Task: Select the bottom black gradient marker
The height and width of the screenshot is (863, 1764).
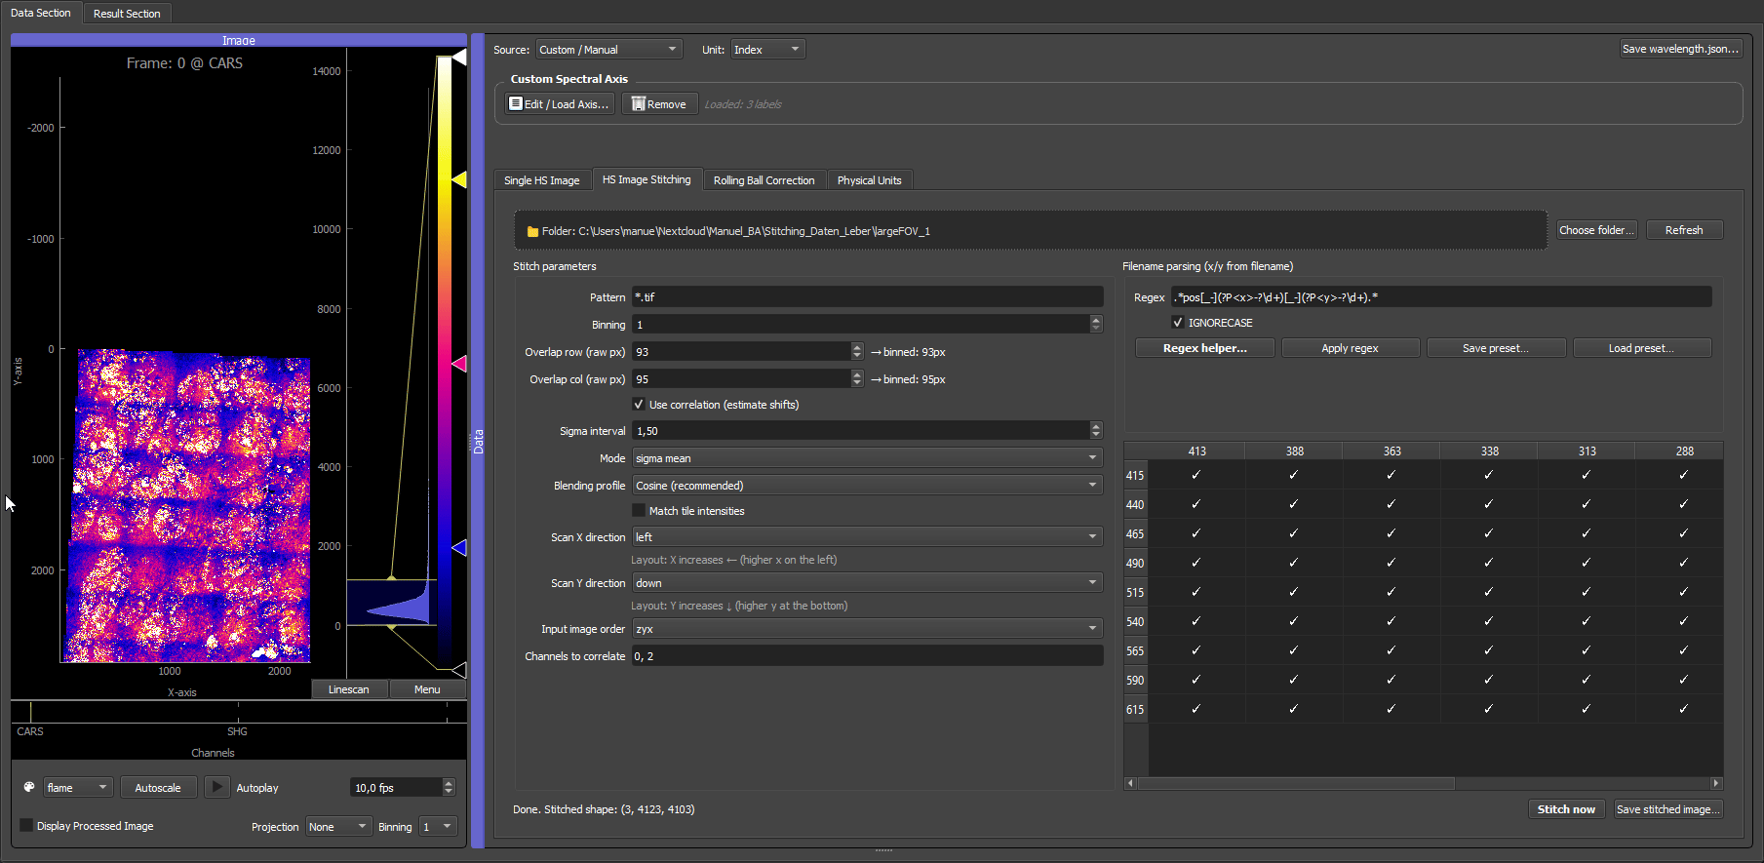Action: tap(458, 669)
